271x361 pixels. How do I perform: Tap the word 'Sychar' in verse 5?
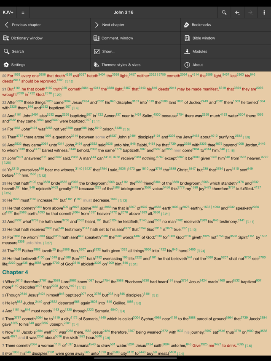(x=148, y=319)
